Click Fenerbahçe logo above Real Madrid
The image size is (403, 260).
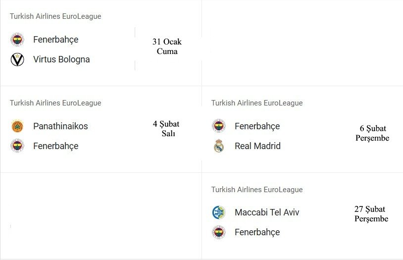point(219,126)
